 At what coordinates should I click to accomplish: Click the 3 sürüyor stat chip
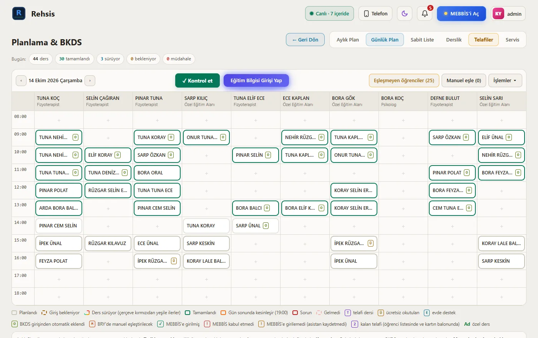click(110, 59)
